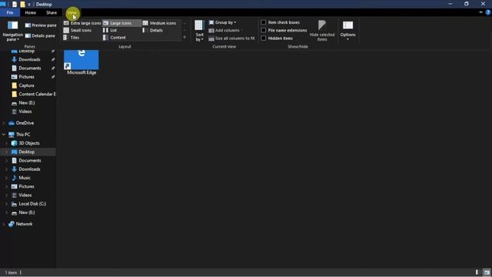Image resolution: width=492 pixels, height=277 pixels.
Task: Select This PC in navigation pane
Action: point(23,135)
